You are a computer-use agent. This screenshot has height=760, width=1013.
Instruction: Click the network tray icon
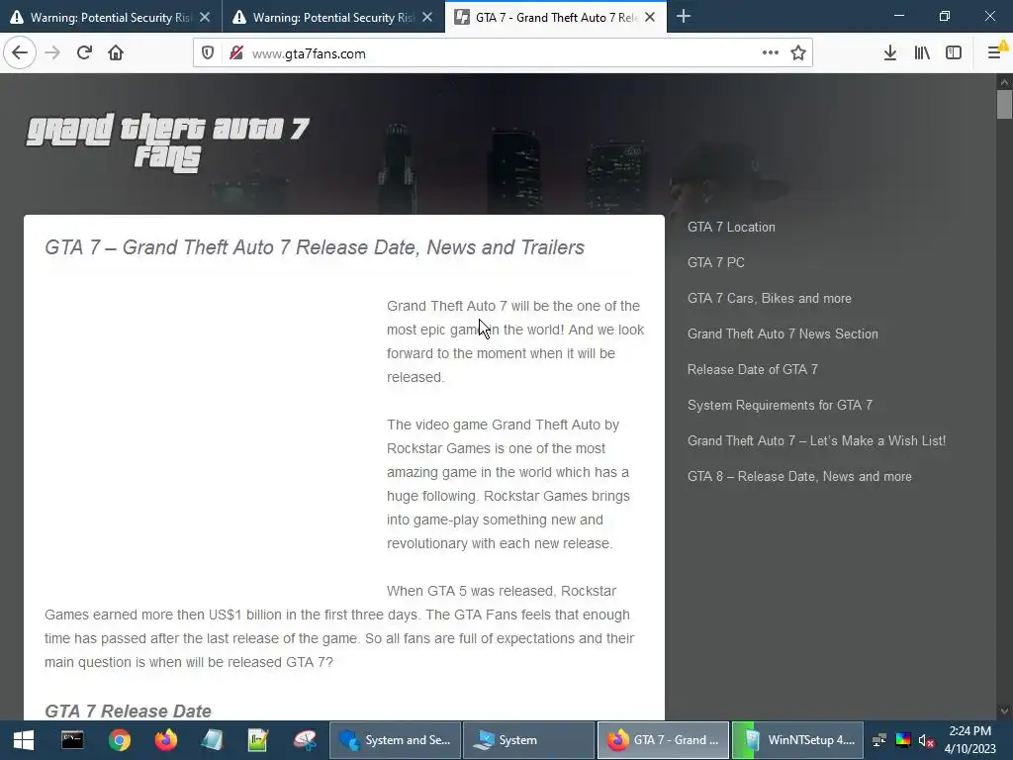[x=879, y=740]
